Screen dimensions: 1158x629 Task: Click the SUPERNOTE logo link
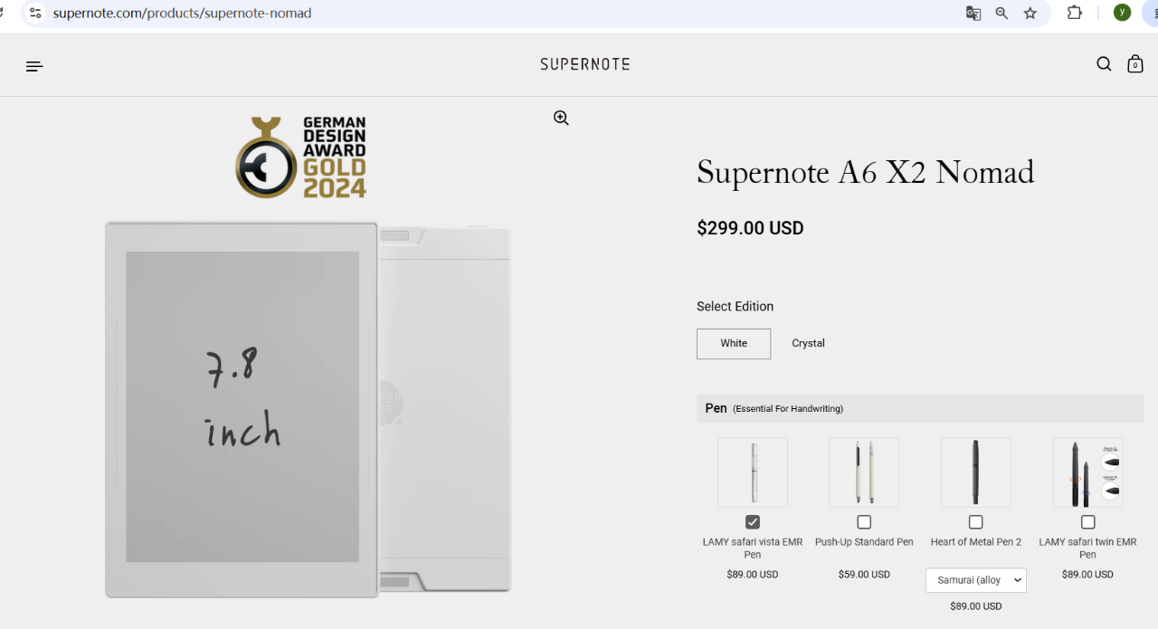[585, 64]
